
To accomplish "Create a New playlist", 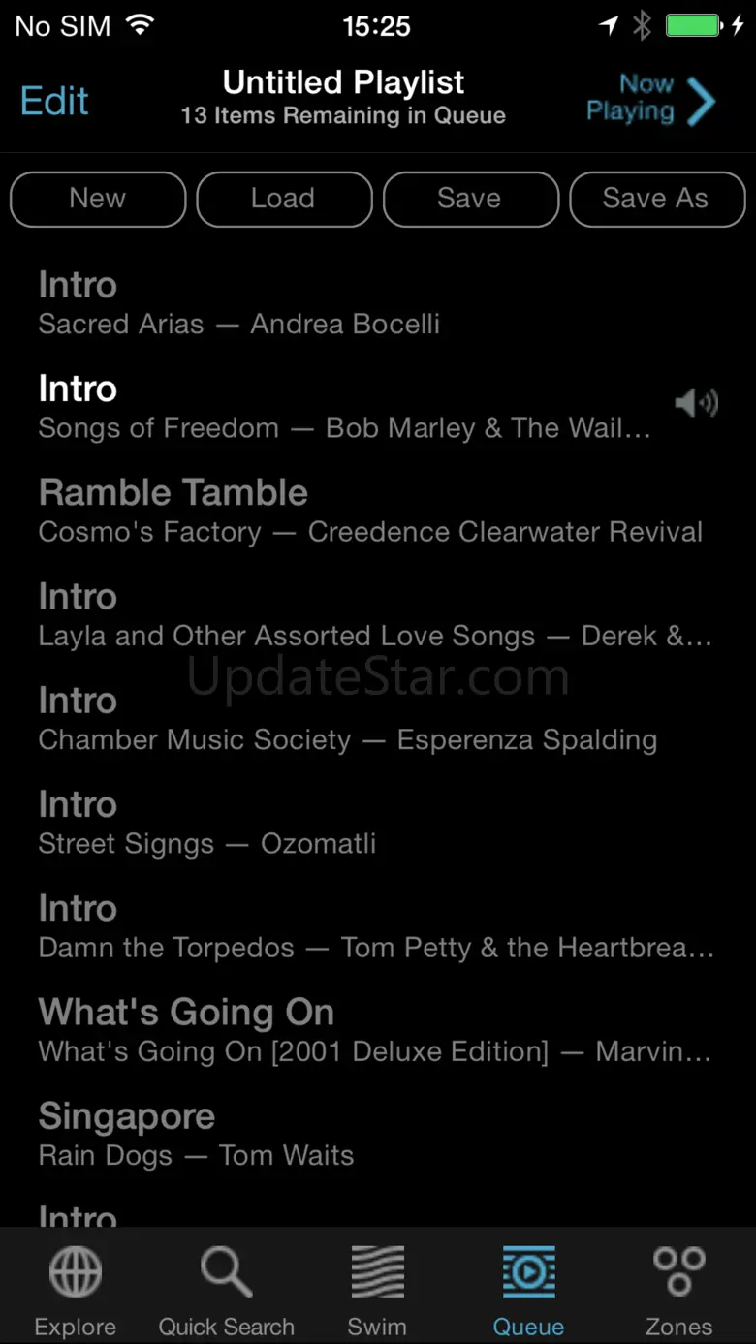I will (x=98, y=199).
